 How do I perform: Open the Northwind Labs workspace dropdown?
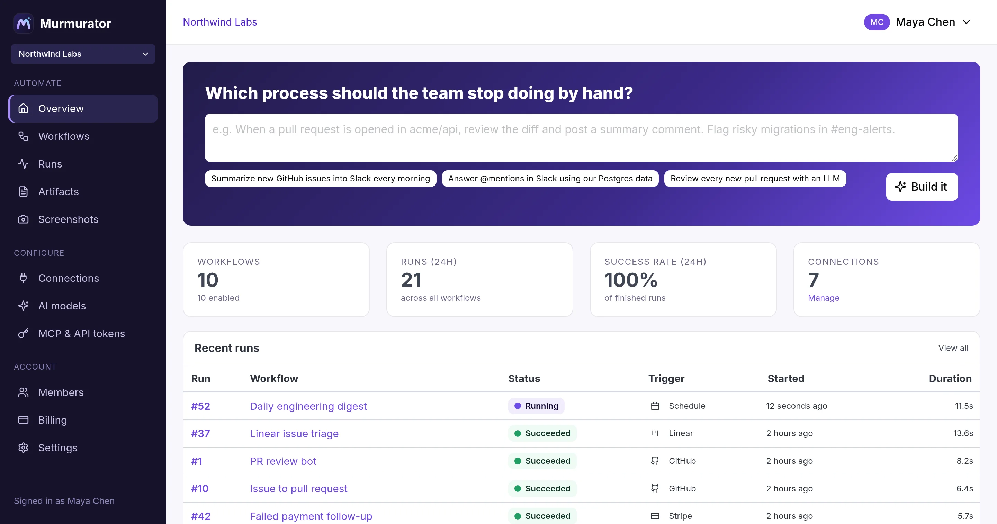(83, 54)
